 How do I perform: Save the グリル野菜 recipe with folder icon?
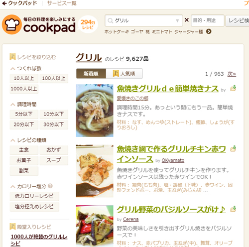[233, 209]
